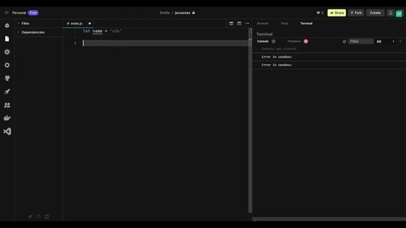406x228 pixels.
Task: Click the 'name' variable in code
Action: pos(97,31)
